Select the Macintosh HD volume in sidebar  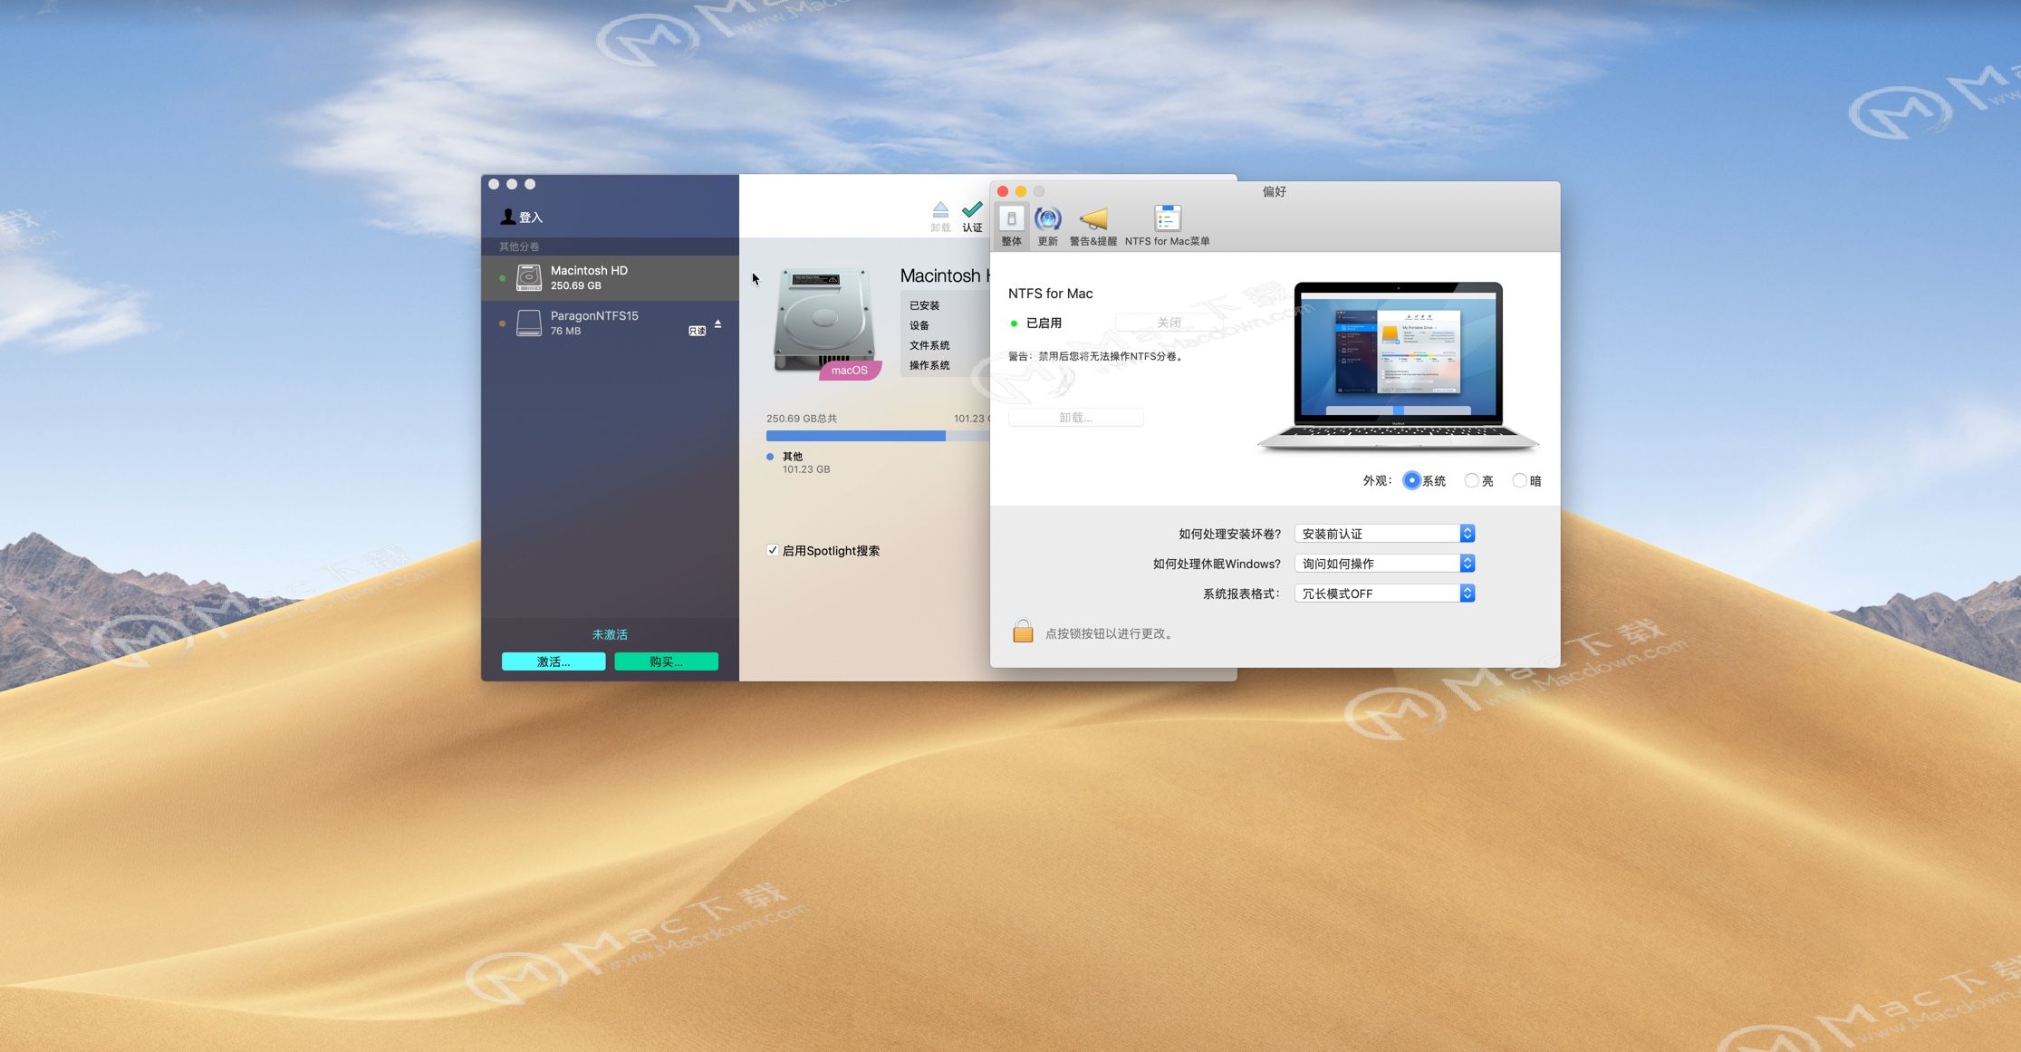pos(610,277)
